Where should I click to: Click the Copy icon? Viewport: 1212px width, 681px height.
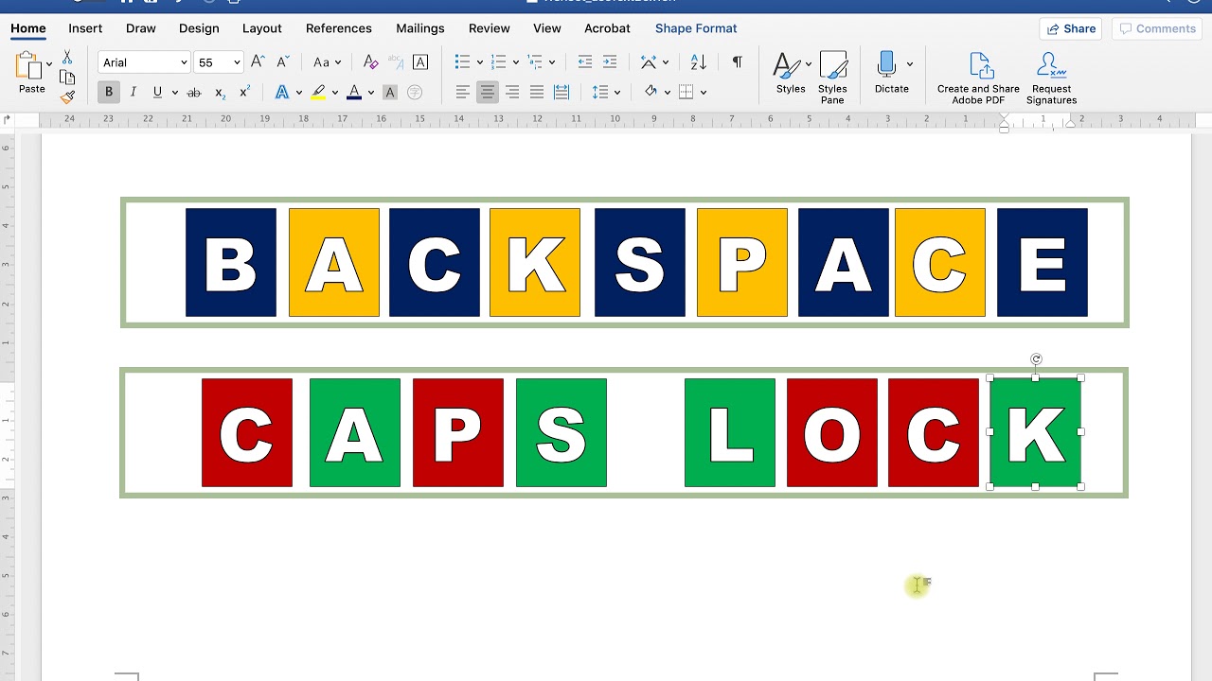67,78
